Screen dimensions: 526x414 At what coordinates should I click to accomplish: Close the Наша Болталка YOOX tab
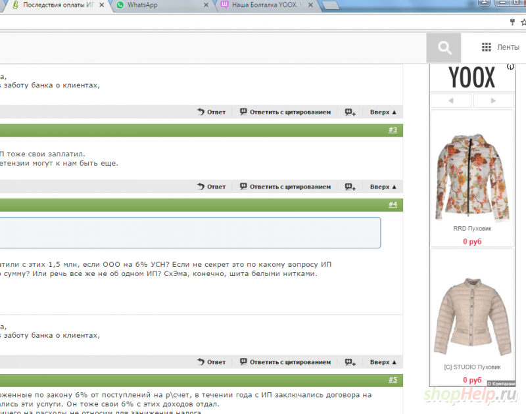tap(310, 5)
